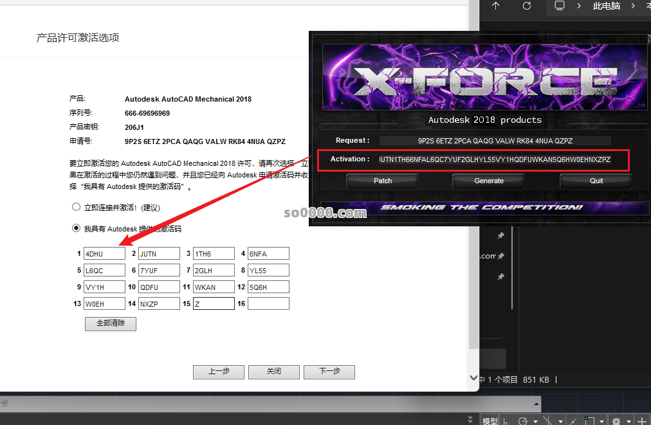Switch to the 模型 tab
This screenshot has height=425, width=651.
click(x=490, y=420)
